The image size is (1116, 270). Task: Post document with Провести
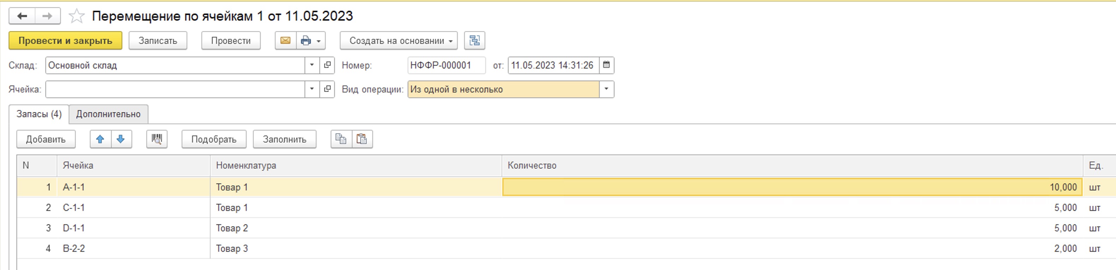click(x=231, y=41)
